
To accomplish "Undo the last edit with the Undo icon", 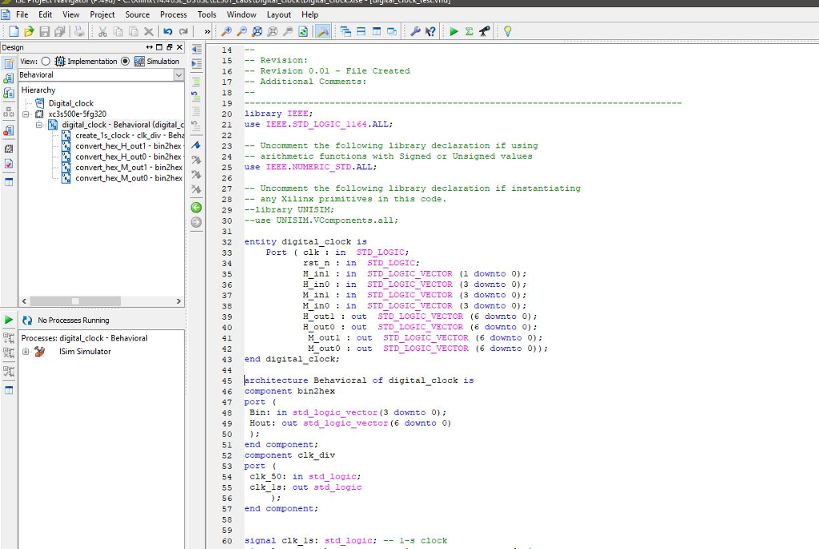I will [166, 31].
